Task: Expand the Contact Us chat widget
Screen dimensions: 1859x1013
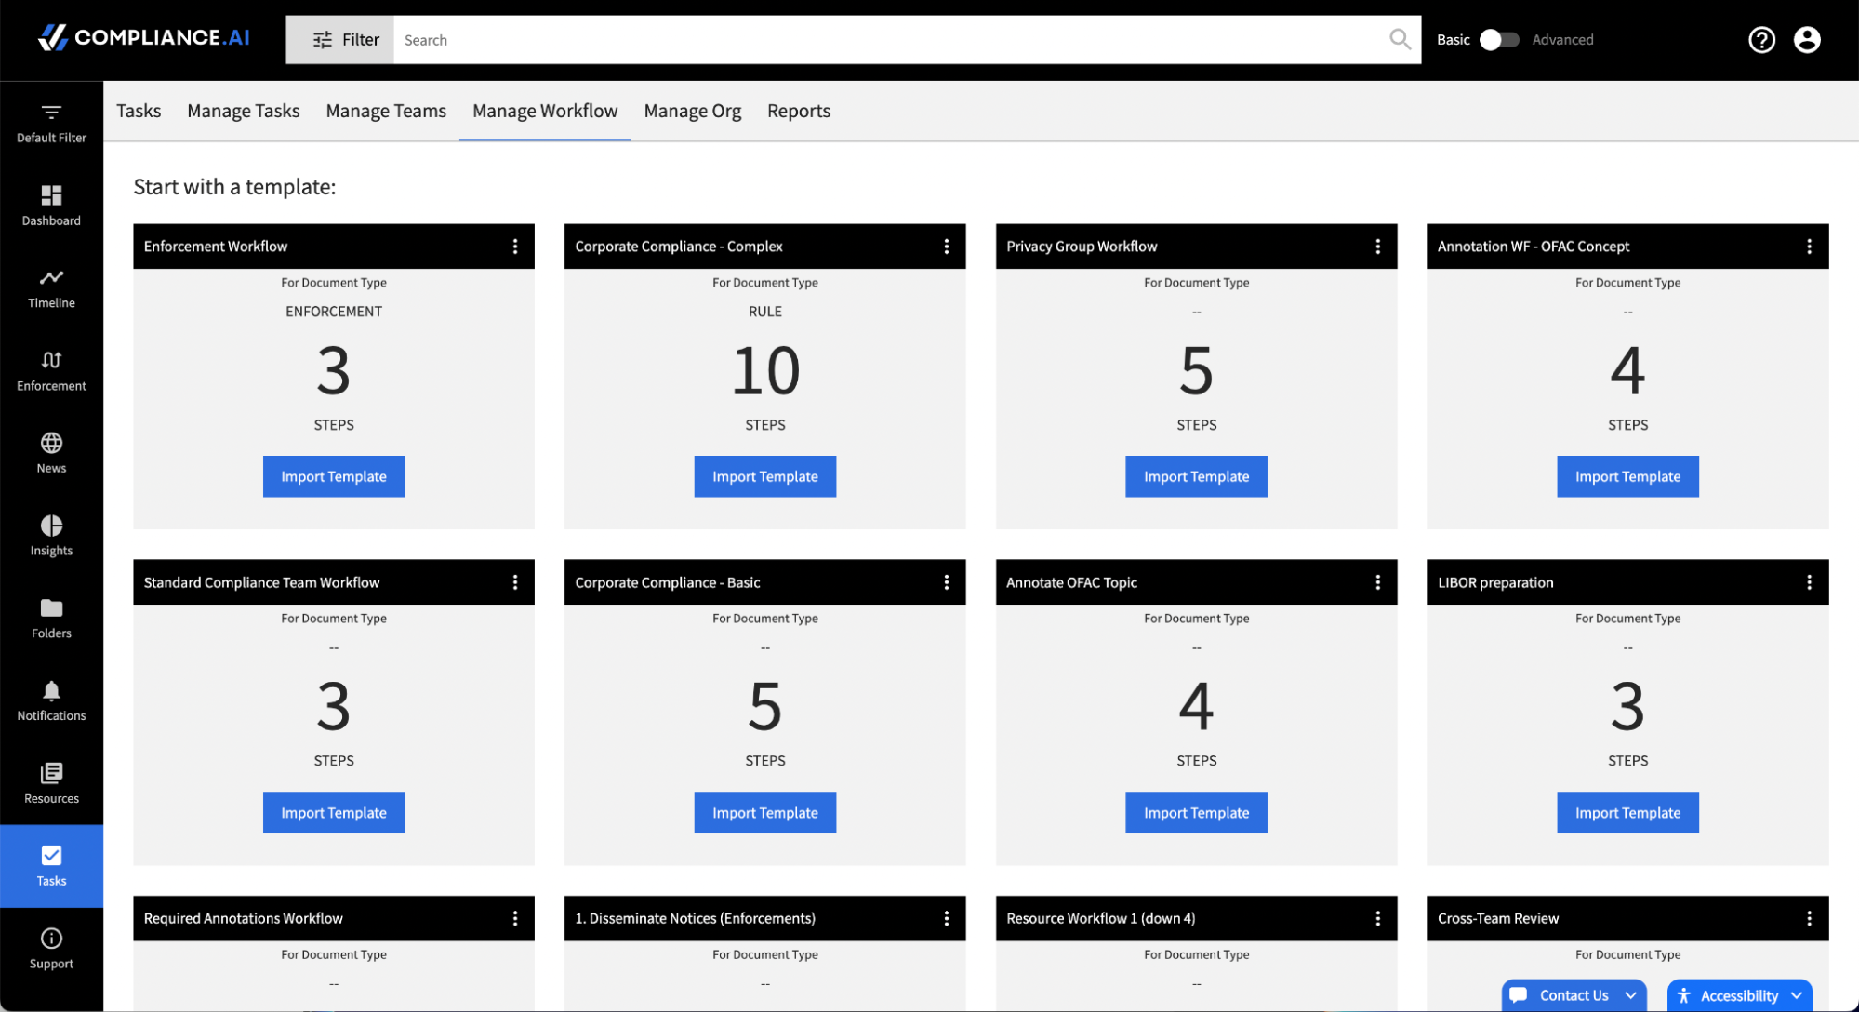Action: click(x=1574, y=995)
